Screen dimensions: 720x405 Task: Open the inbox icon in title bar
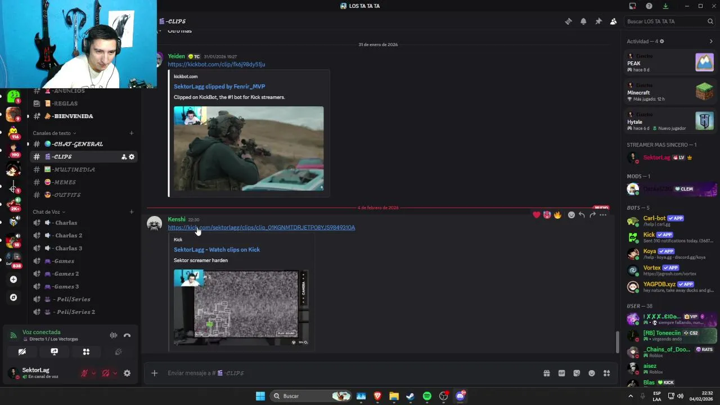pos(633,6)
